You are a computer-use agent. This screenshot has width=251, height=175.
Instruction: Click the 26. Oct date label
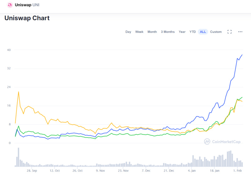pos(77,171)
